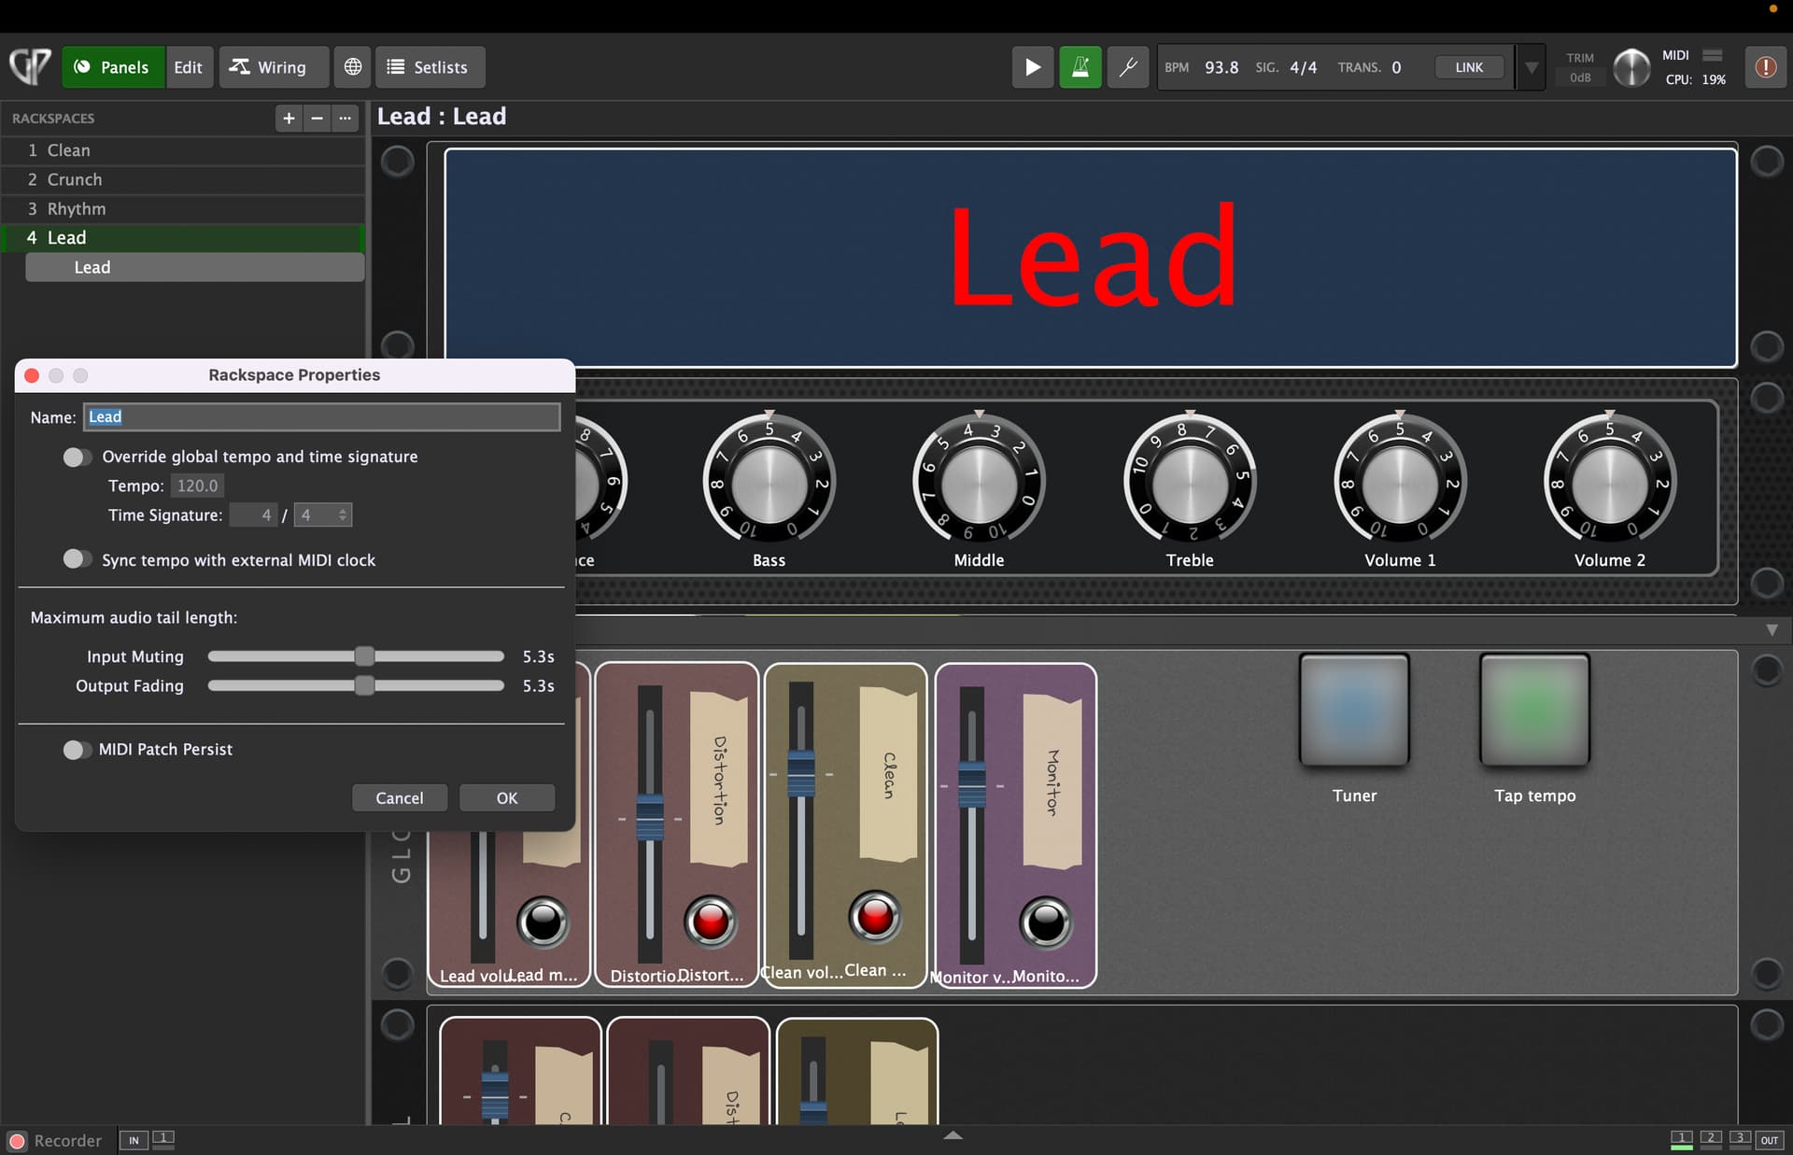1793x1155 pixels.
Task: Collapse panel with triangle expander at right
Action: 1772,630
